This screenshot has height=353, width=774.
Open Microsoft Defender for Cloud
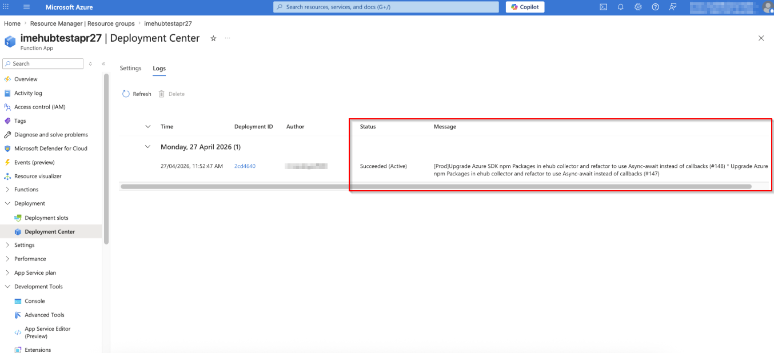51,149
